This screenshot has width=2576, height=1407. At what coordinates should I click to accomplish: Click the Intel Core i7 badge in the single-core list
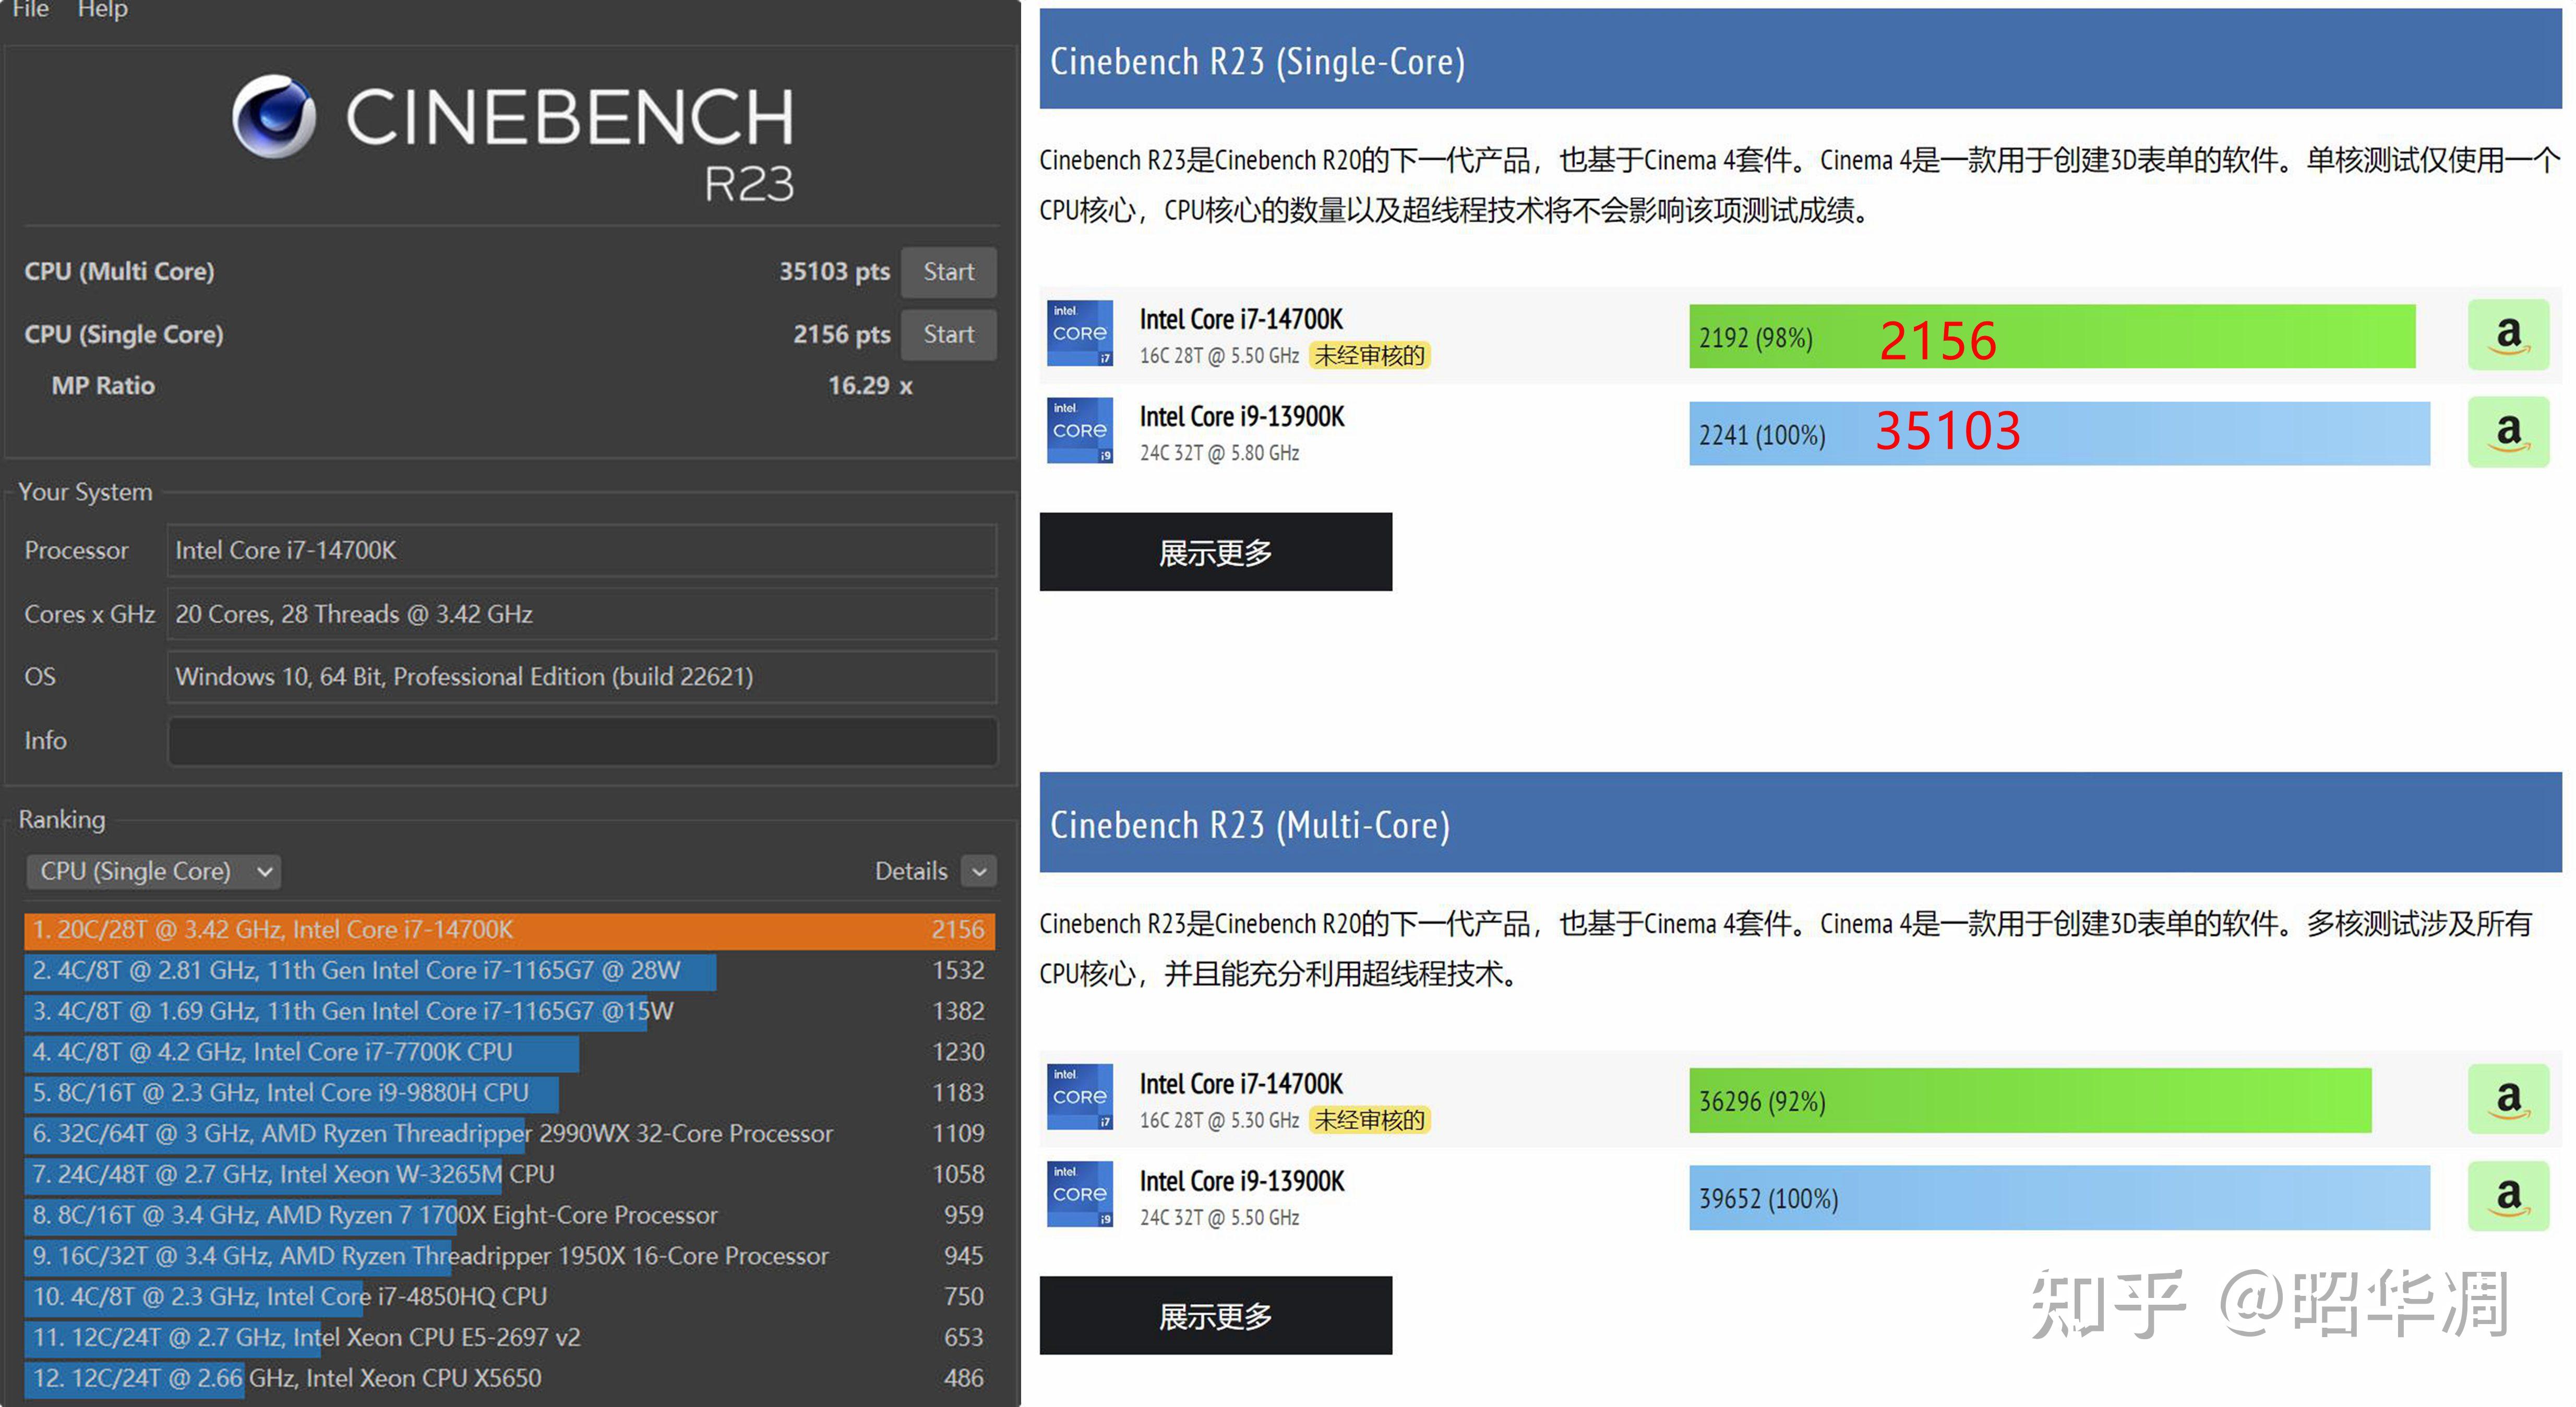(1079, 334)
